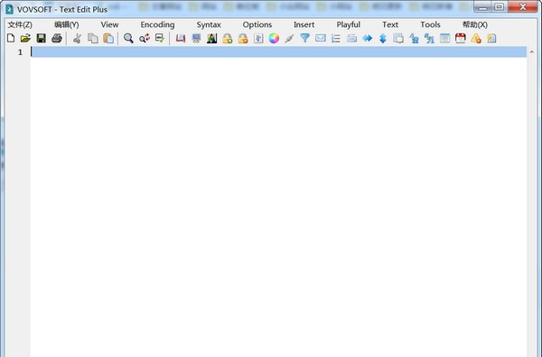Click the red open book icon
Image resolution: width=542 pixels, height=357 pixels.
(x=181, y=38)
